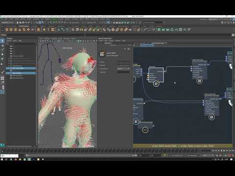The image size is (235, 176).
Task: Click the Outliner vertical scrollbar
Action: [x=36, y=94]
